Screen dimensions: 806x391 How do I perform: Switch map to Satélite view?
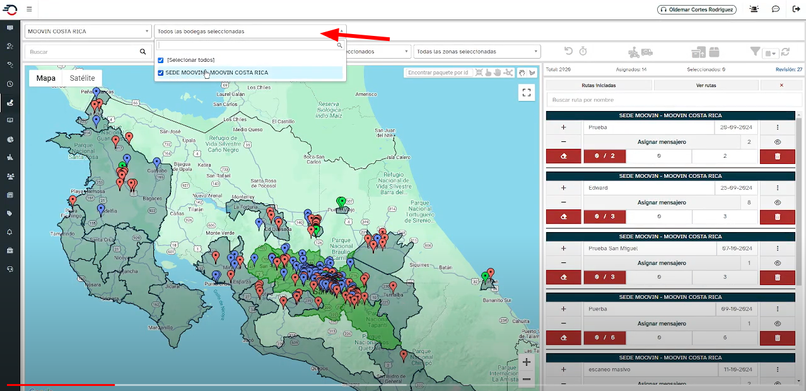pos(82,78)
